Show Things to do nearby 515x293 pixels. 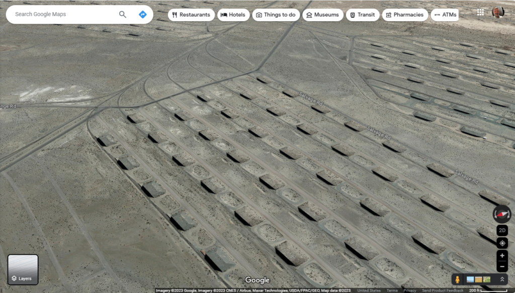pyautogui.click(x=276, y=15)
